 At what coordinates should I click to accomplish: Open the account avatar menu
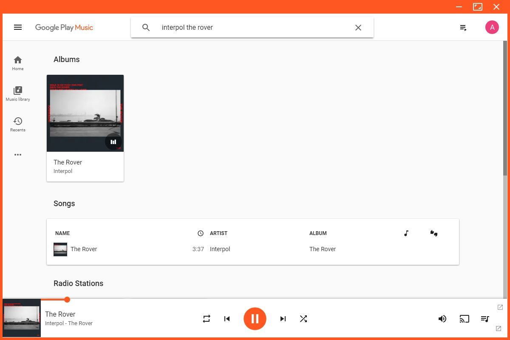(492, 27)
